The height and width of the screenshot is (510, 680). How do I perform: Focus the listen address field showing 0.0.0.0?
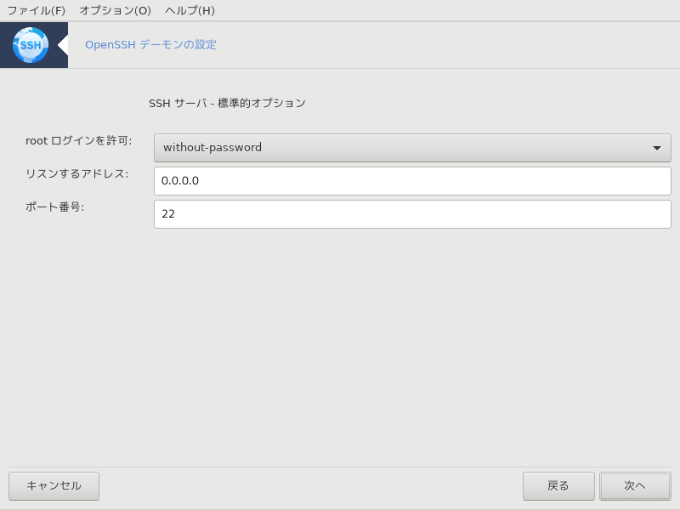[x=412, y=181]
